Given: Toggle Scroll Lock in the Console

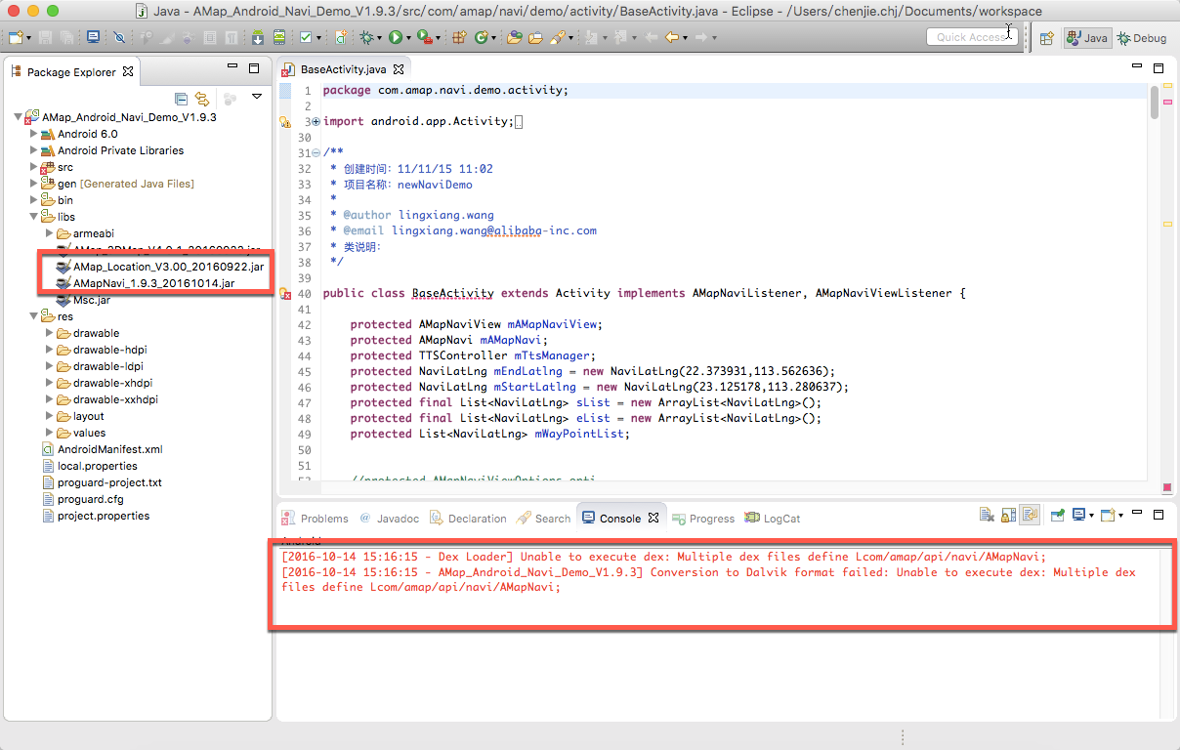Looking at the screenshot, I should 1008,515.
